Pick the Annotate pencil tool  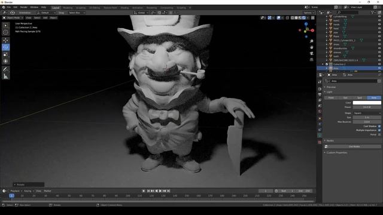[5, 69]
